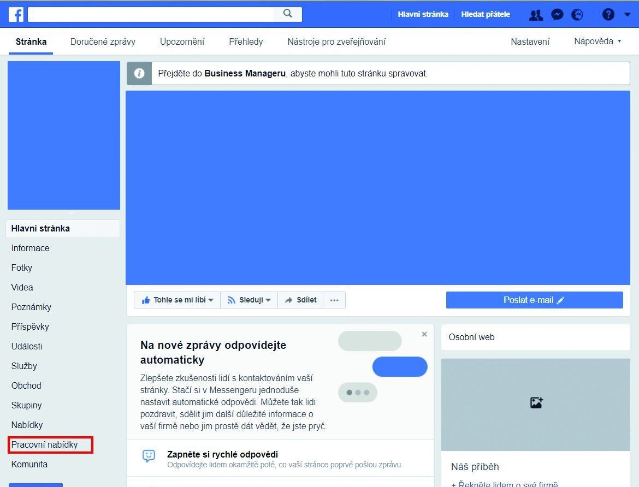Click the search magnifier icon
The width and height of the screenshot is (639, 487).
(x=288, y=14)
